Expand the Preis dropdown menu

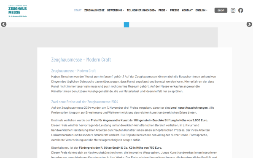click(163, 10)
